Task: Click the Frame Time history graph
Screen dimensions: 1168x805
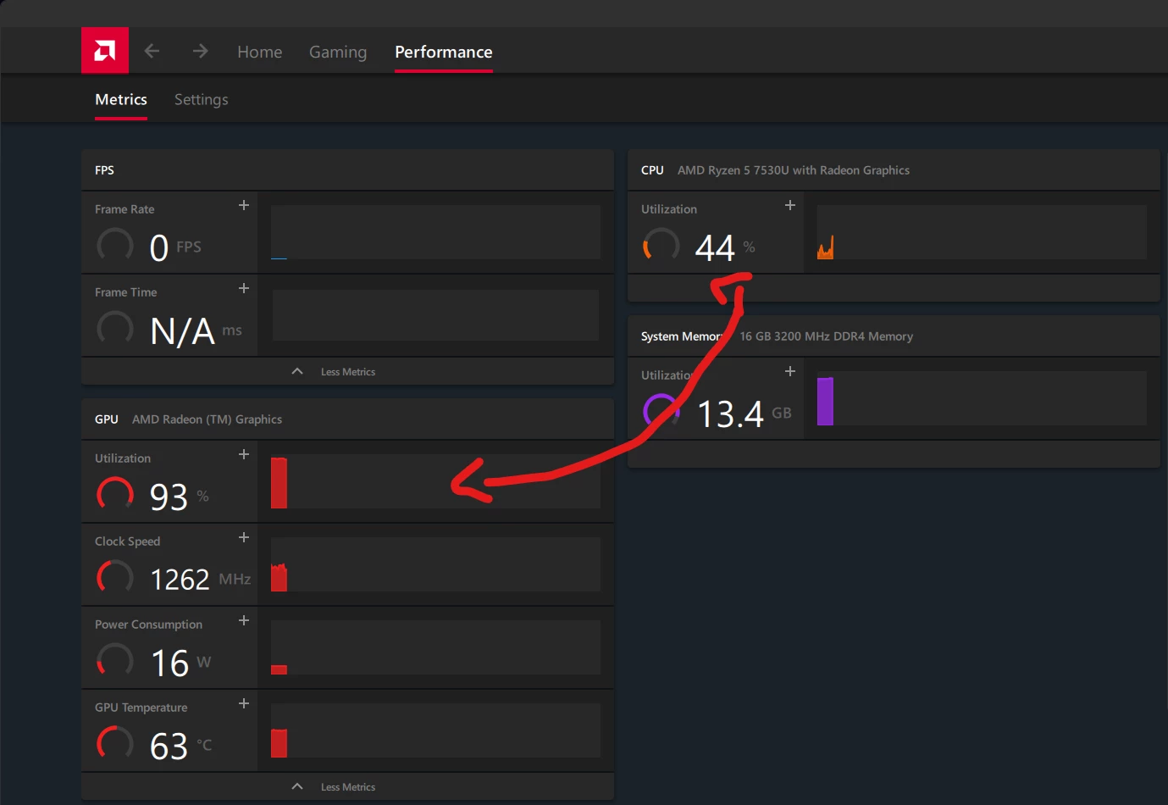Action: [435, 314]
